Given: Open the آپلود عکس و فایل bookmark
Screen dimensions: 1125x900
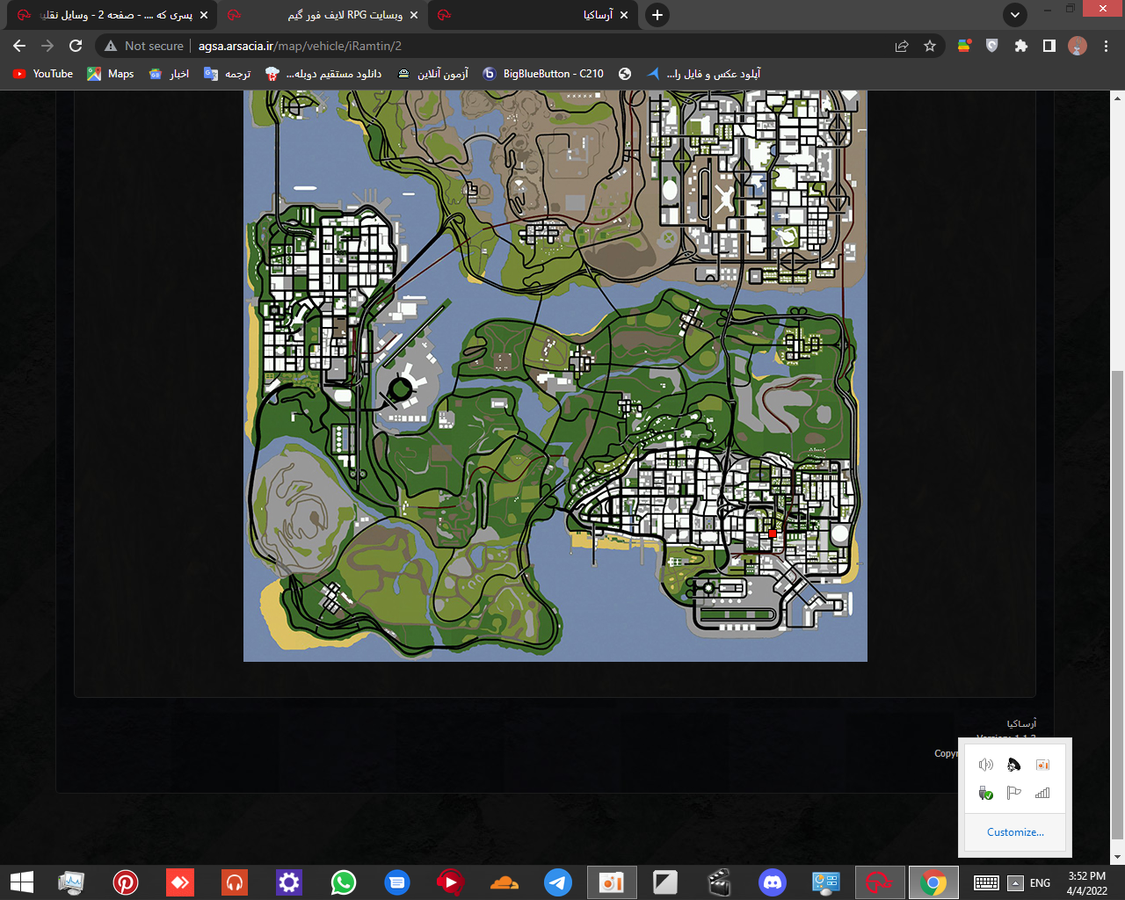Looking at the screenshot, I should click(x=703, y=74).
